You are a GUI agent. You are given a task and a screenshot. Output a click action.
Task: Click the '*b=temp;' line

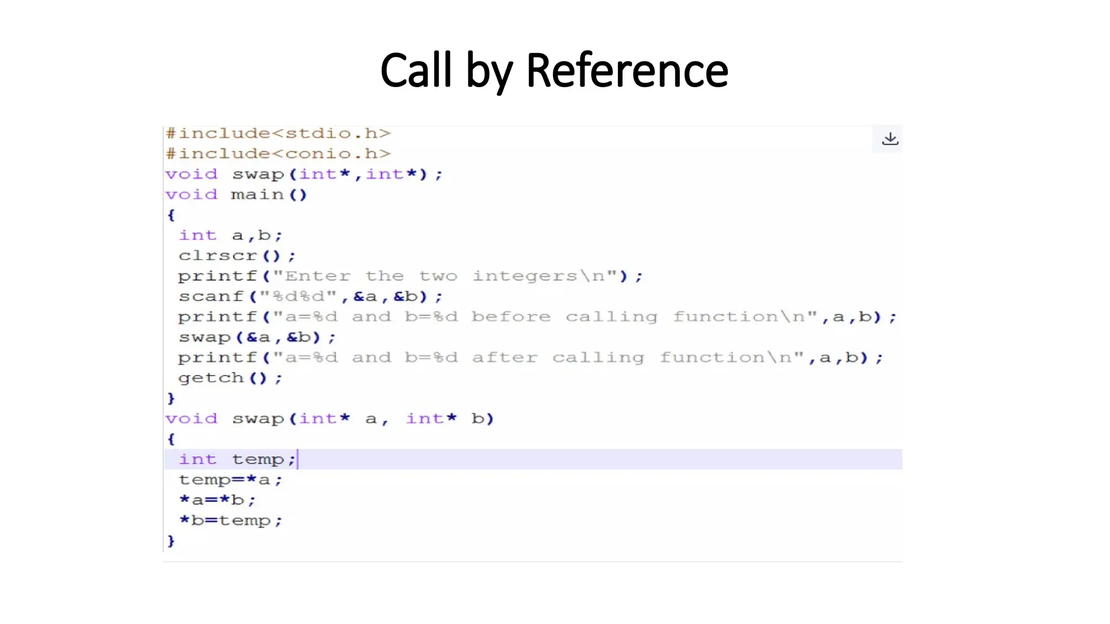pos(231,521)
